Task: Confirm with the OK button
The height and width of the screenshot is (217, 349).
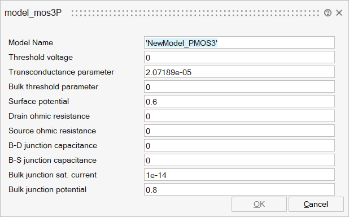Action: pos(259,205)
